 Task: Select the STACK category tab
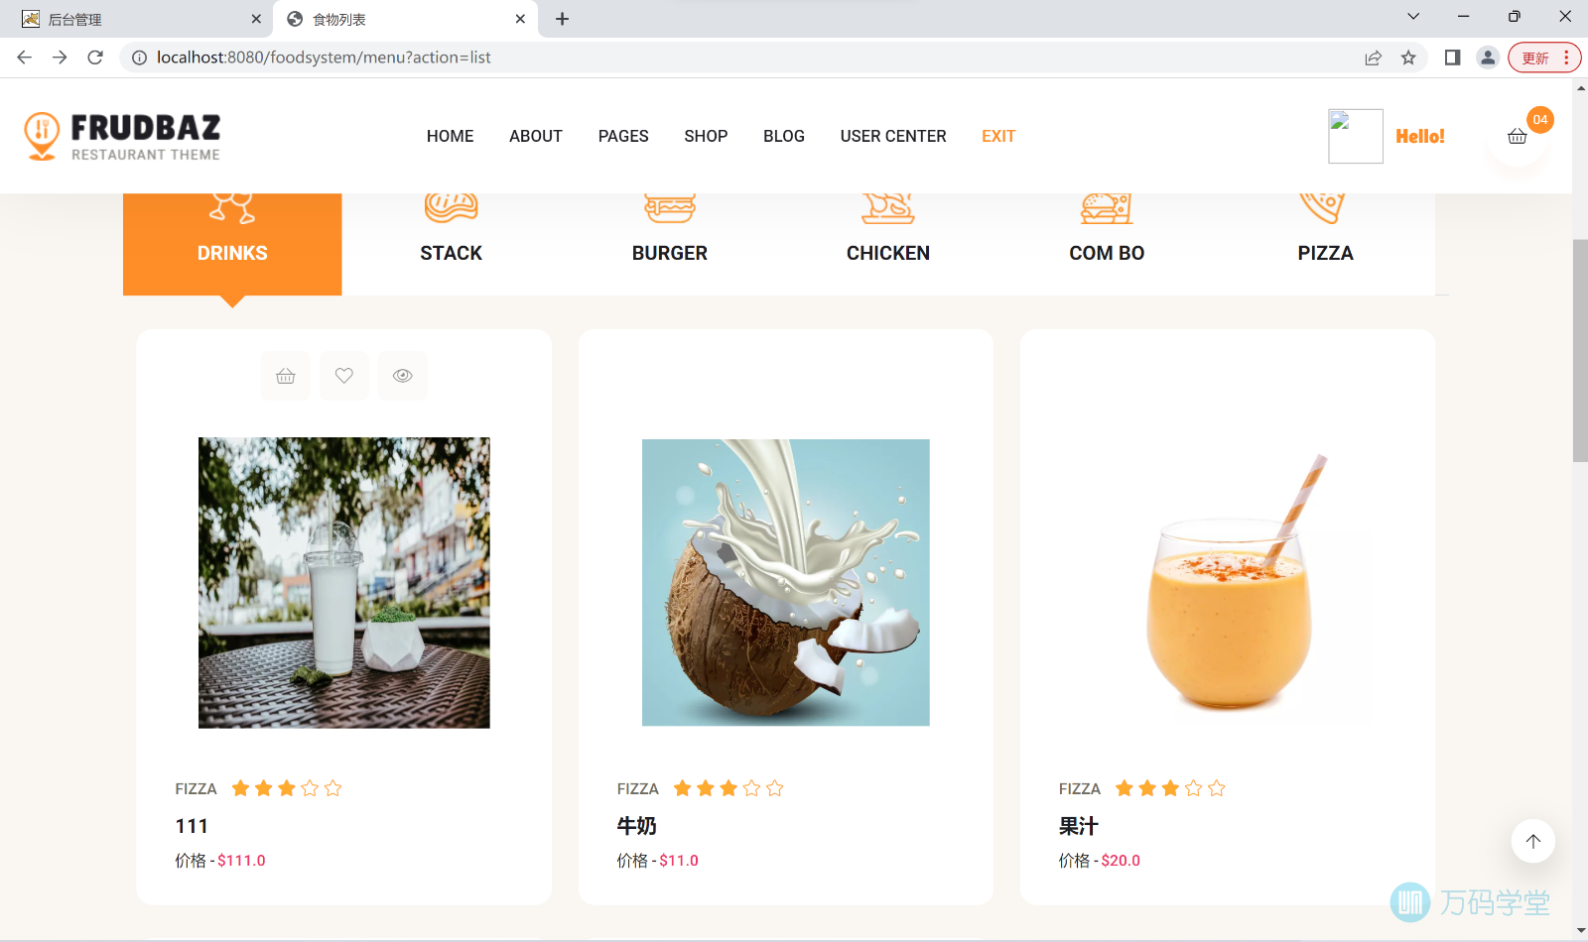pos(452,243)
